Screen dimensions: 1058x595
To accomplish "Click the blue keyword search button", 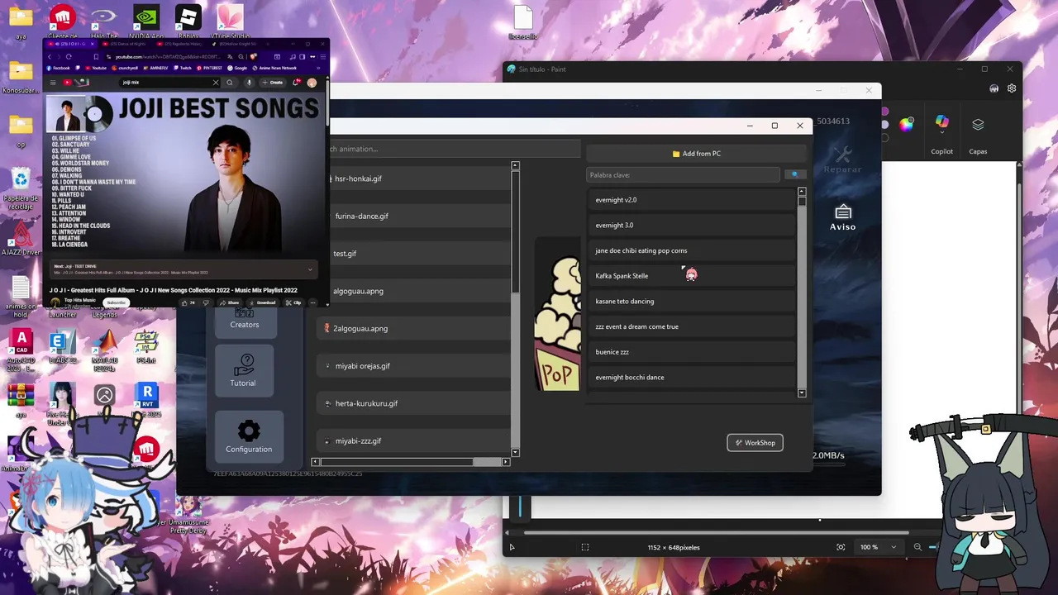I will tap(794, 174).
